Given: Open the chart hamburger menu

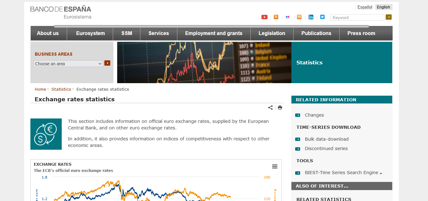Looking at the screenshot, I should click(x=275, y=166).
